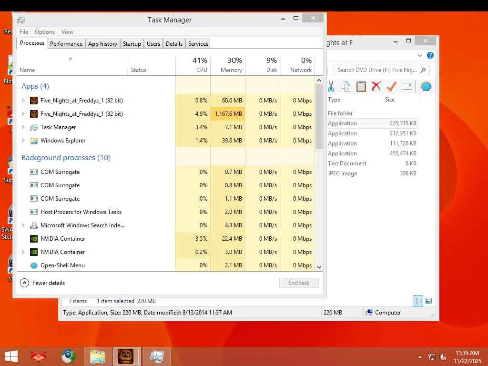This screenshot has height=366, width=488.
Task: Expand the Windows Explorer process row
Action: coord(23,141)
